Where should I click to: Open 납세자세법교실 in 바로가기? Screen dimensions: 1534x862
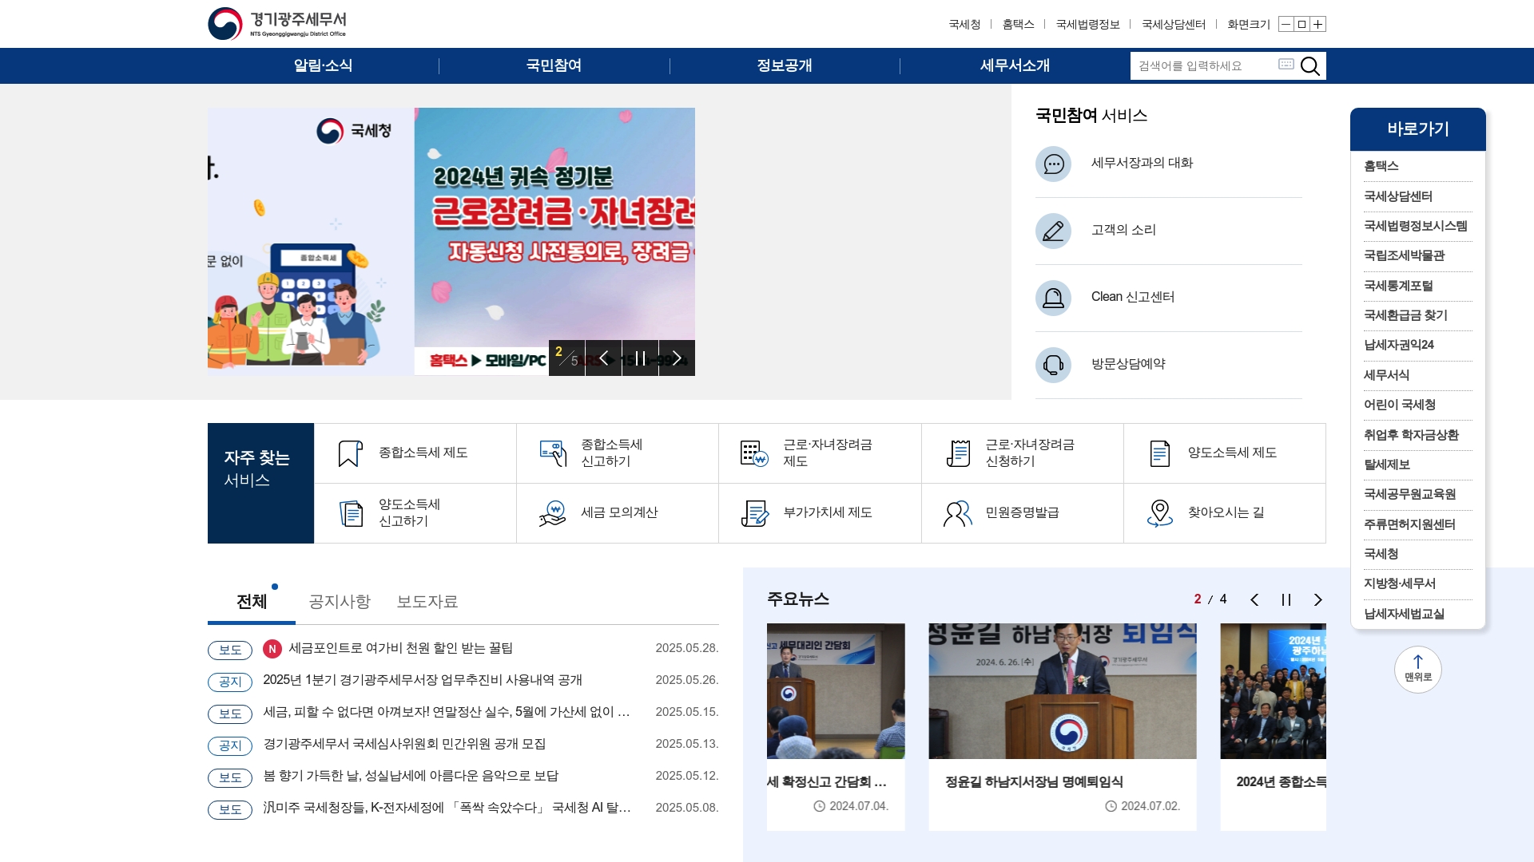[1404, 615]
